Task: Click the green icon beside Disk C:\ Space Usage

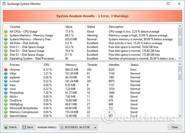Action: coord(6,47)
